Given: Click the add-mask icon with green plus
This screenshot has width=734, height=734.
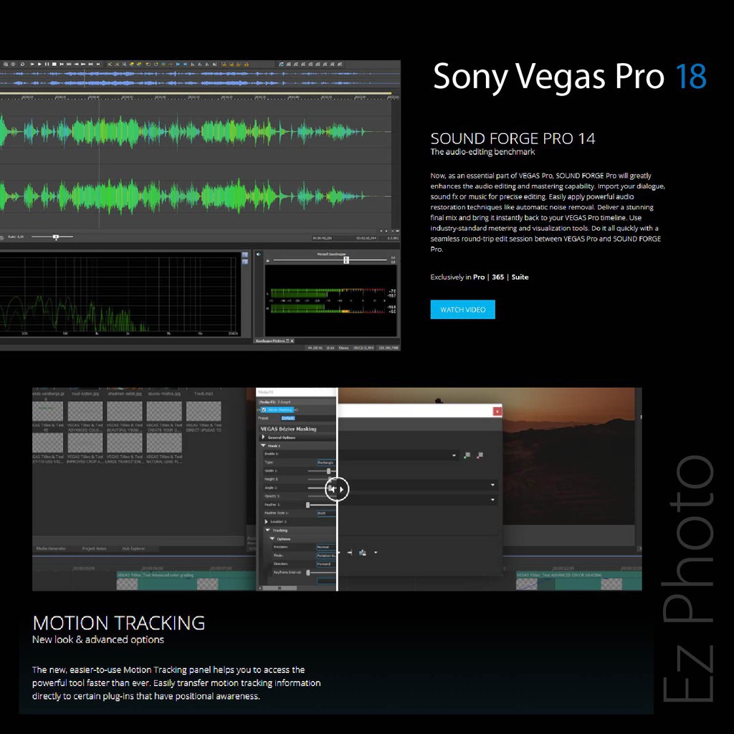Looking at the screenshot, I should click(x=467, y=455).
